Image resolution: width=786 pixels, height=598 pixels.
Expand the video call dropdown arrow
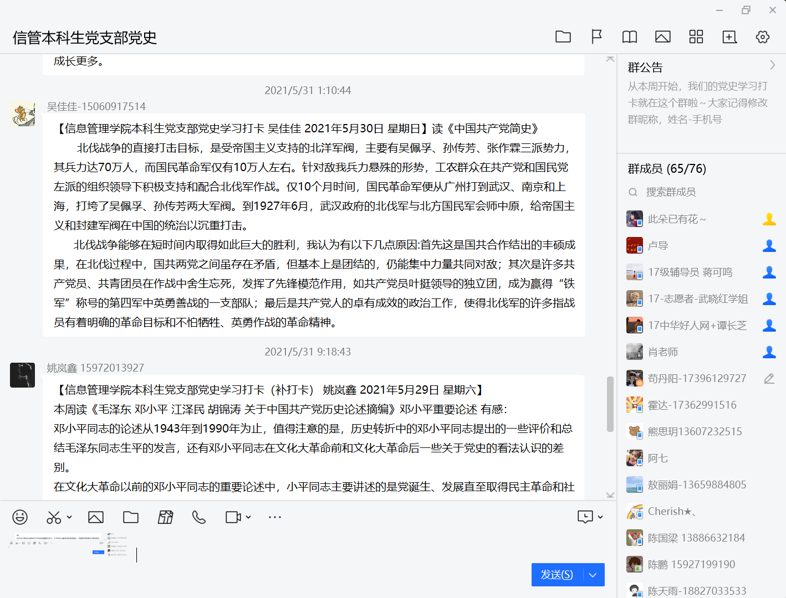pos(248,517)
